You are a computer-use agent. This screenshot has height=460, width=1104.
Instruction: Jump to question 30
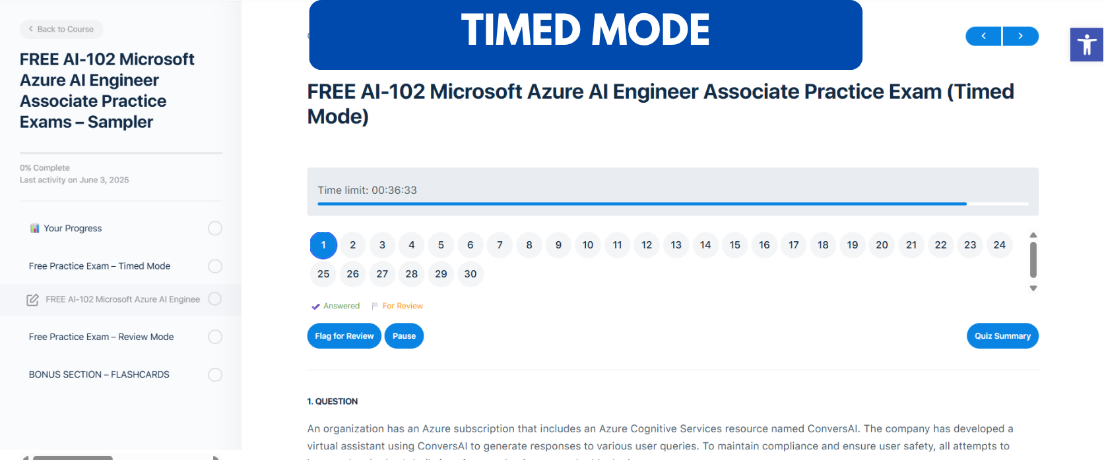[470, 274]
